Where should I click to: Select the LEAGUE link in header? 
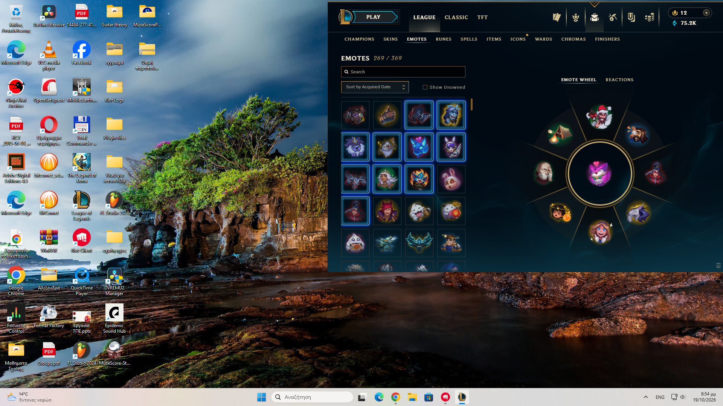coord(424,17)
